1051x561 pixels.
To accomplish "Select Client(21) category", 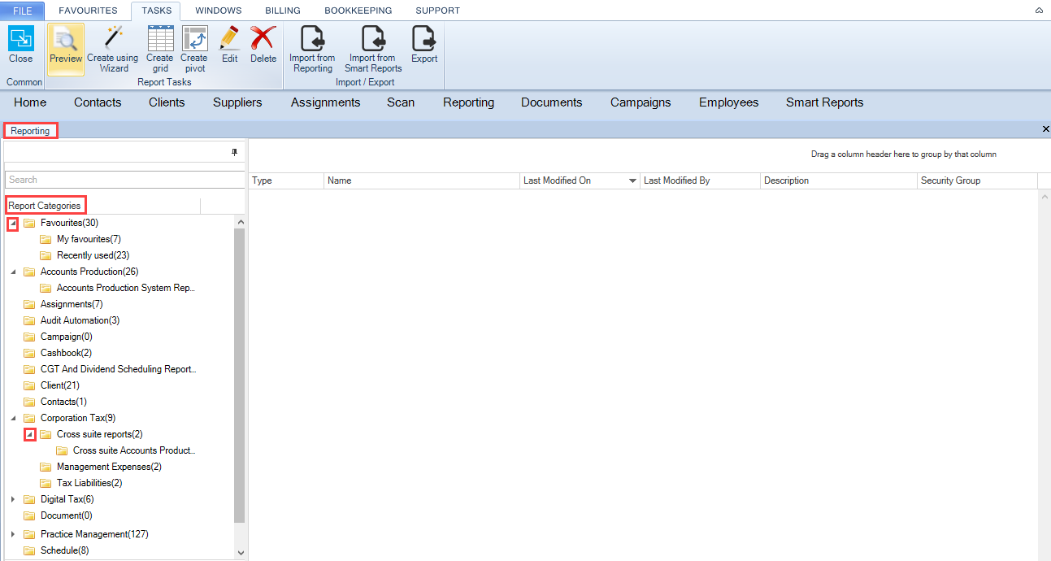I will tap(60, 385).
